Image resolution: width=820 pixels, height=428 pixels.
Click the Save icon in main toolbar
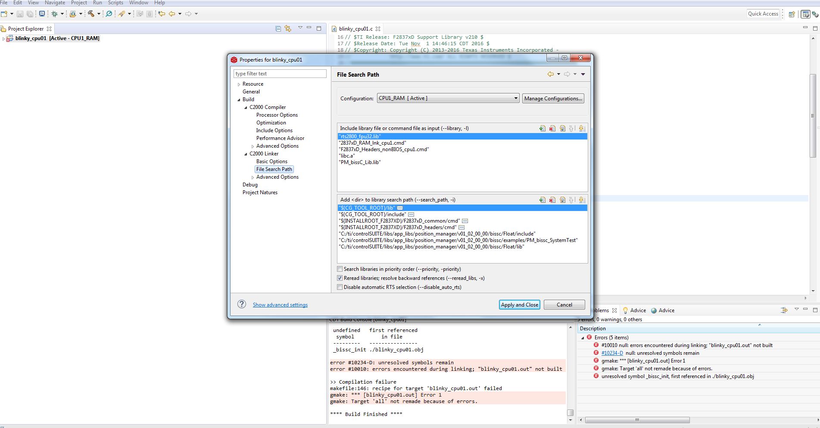(20, 14)
